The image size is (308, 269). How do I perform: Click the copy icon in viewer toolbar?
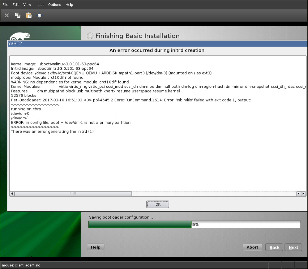coord(18,15)
